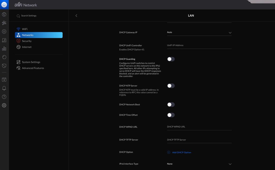Open the Dashboard gauge icon in sidebar
Screen dimensions: 275x170
[4, 14]
